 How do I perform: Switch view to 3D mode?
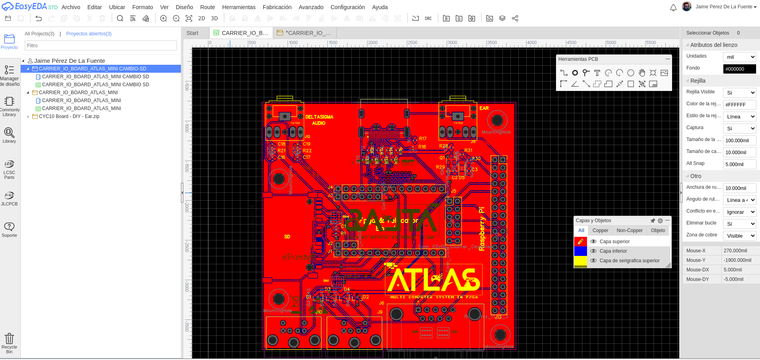pos(214,18)
